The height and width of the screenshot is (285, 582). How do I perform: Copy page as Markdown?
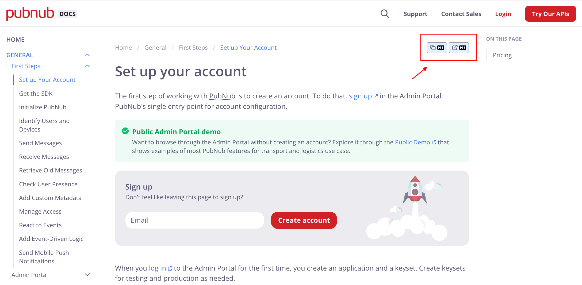point(436,47)
